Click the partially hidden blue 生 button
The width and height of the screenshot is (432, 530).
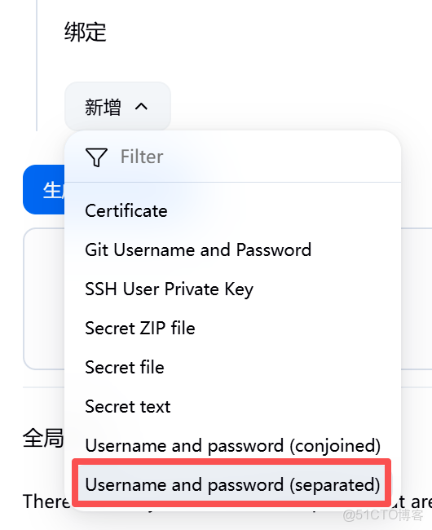click(x=43, y=190)
